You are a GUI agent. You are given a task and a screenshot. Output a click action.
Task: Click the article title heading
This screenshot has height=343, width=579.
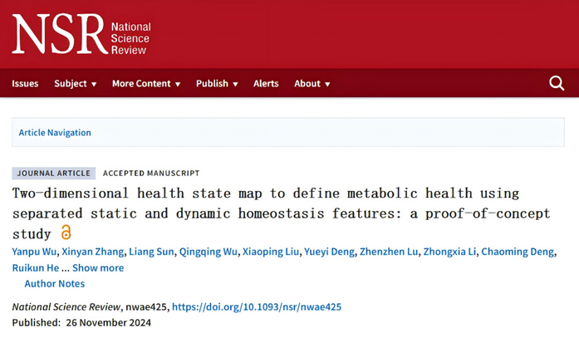pos(281,213)
